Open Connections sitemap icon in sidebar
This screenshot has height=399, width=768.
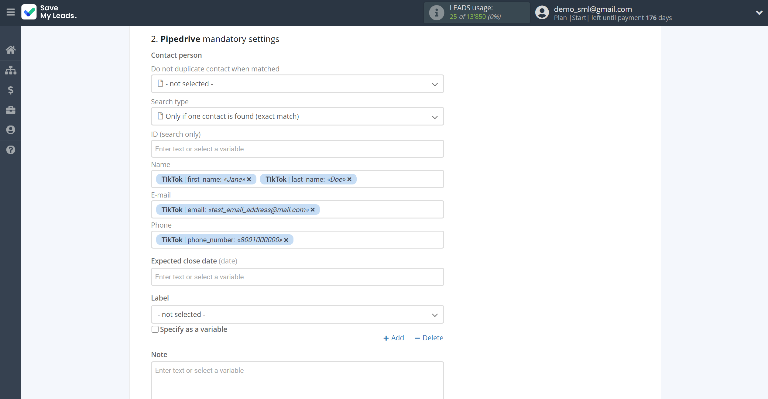pos(11,70)
